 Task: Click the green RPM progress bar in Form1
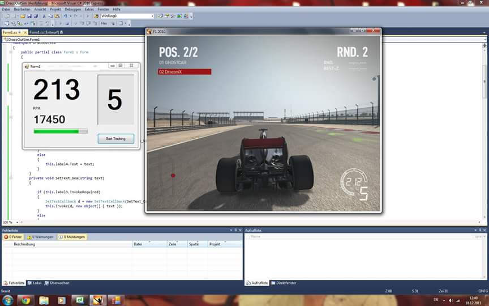click(x=61, y=131)
